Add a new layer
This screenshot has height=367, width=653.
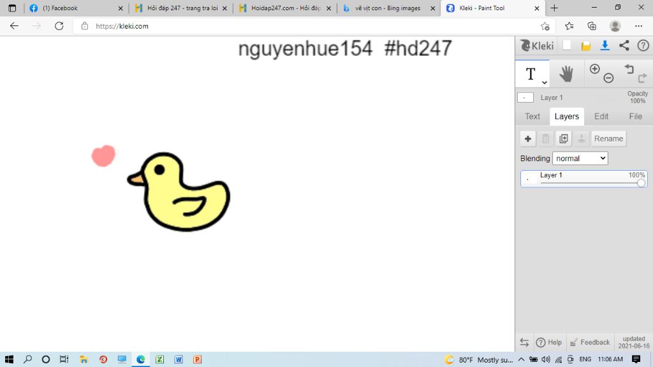[527, 138]
